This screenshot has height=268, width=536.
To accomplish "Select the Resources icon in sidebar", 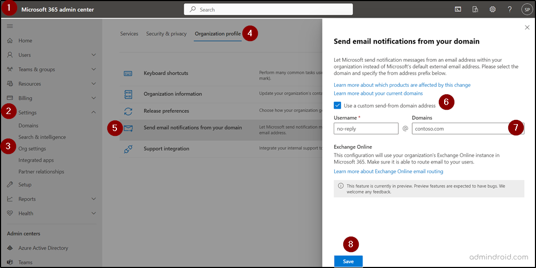I will 10,84.
